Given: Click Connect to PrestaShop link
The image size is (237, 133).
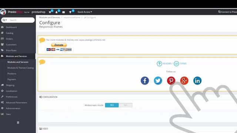Looking at the screenshot, I should point(227,12).
